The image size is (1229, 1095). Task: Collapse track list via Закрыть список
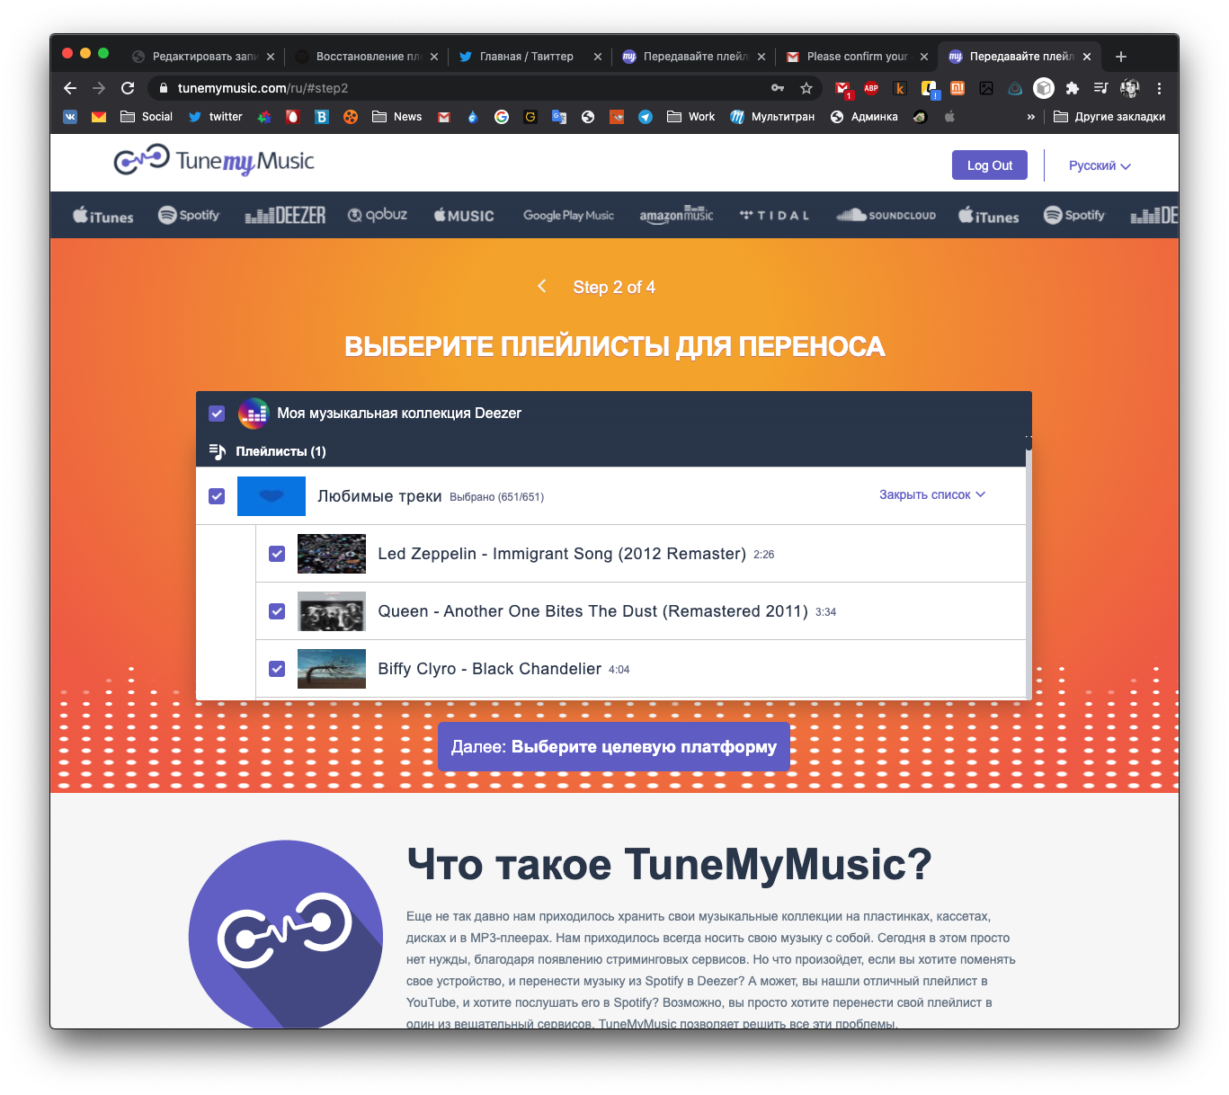tap(931, 494)
